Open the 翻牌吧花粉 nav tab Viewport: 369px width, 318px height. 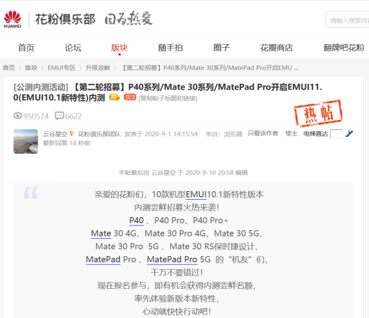[344, 48]
